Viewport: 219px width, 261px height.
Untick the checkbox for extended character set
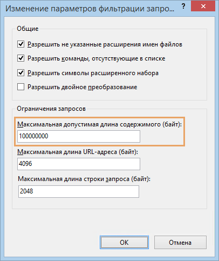coord(21,73)
